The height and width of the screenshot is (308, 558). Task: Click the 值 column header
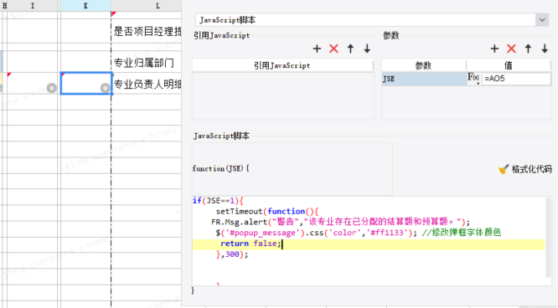509,65
